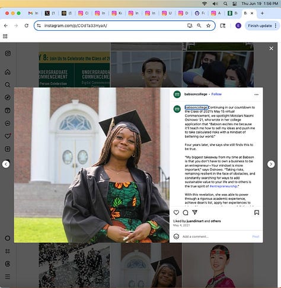Viewport: 281px width, 288px height.
Task: Click the #entrepreneurship hashtag link
Action: point(223,186)
